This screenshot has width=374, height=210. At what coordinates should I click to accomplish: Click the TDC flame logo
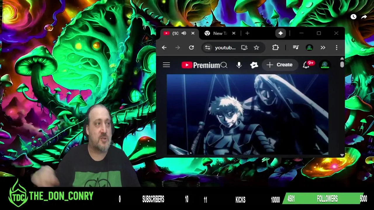point(18,193)
